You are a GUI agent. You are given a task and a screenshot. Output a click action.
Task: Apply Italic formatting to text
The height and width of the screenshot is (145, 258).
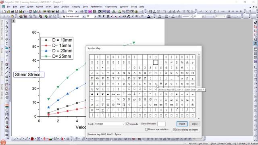click(x=104, y=17)
